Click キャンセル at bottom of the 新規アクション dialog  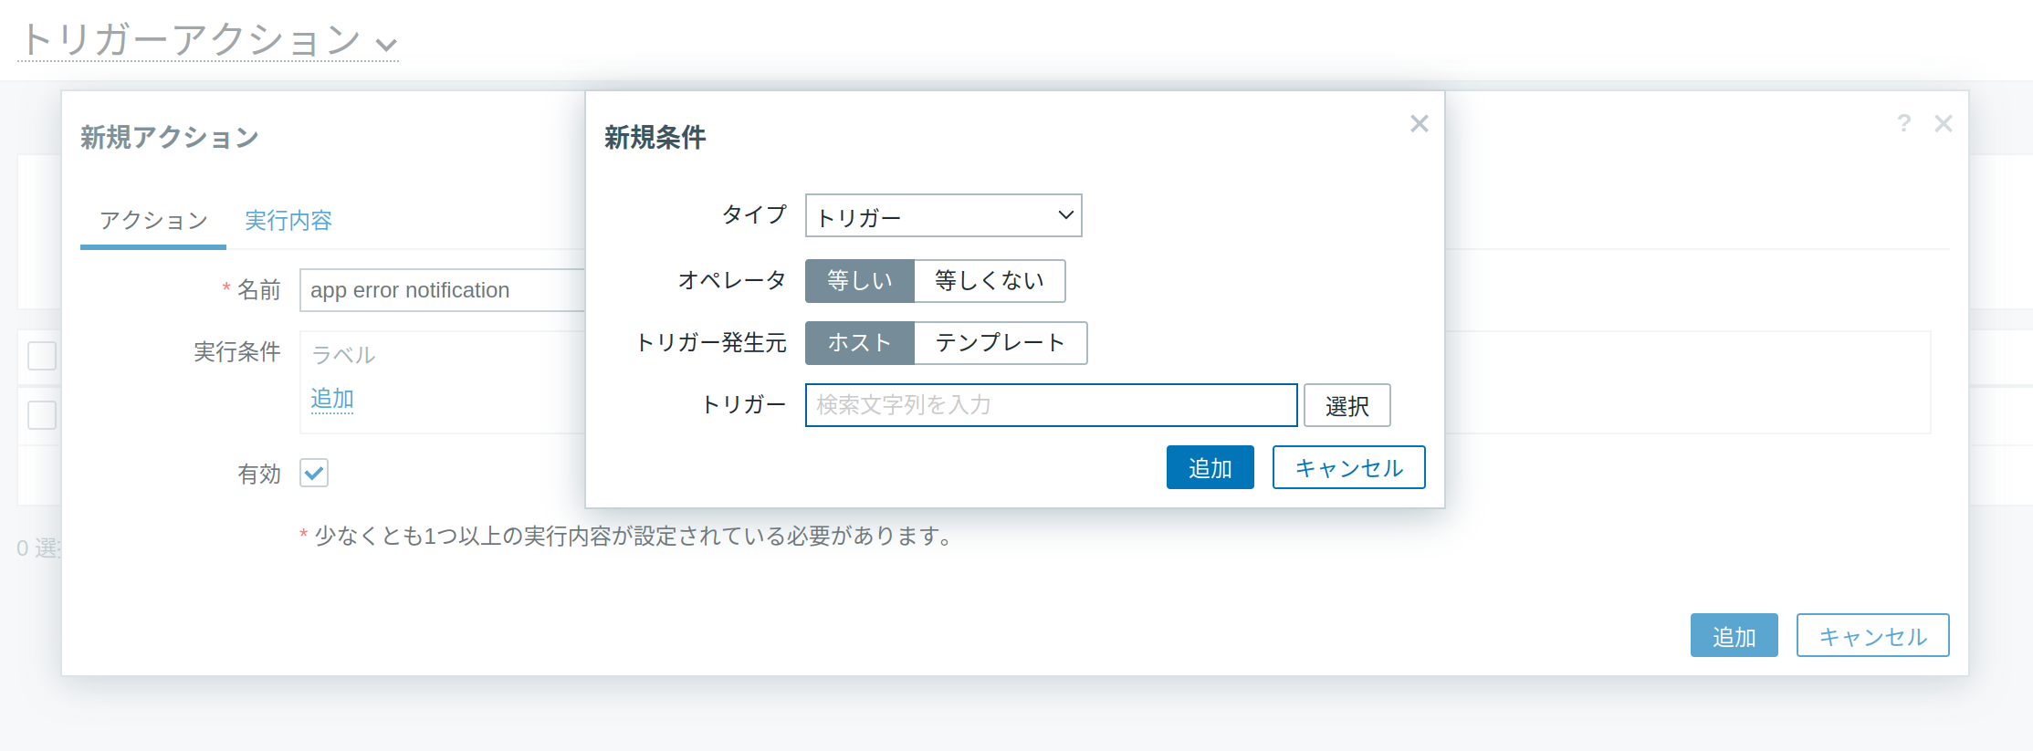click(x=1871, y=635)
